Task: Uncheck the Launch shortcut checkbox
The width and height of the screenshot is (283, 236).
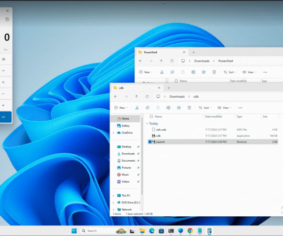Action: click(x=150, y=142)
